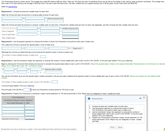Click shows needed for $4,128,000 profit field
This screenshot has height=131, width=165.
pos(55,82)
